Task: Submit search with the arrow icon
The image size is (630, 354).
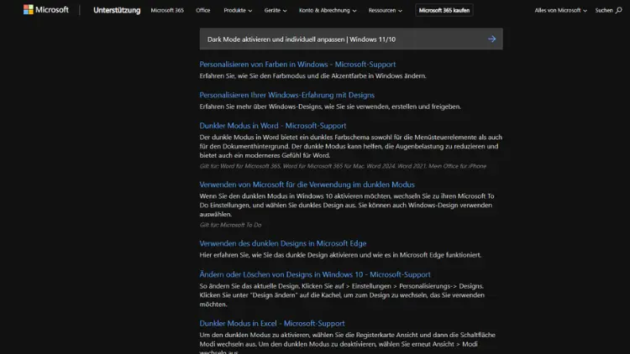Action: pos(491,39)
